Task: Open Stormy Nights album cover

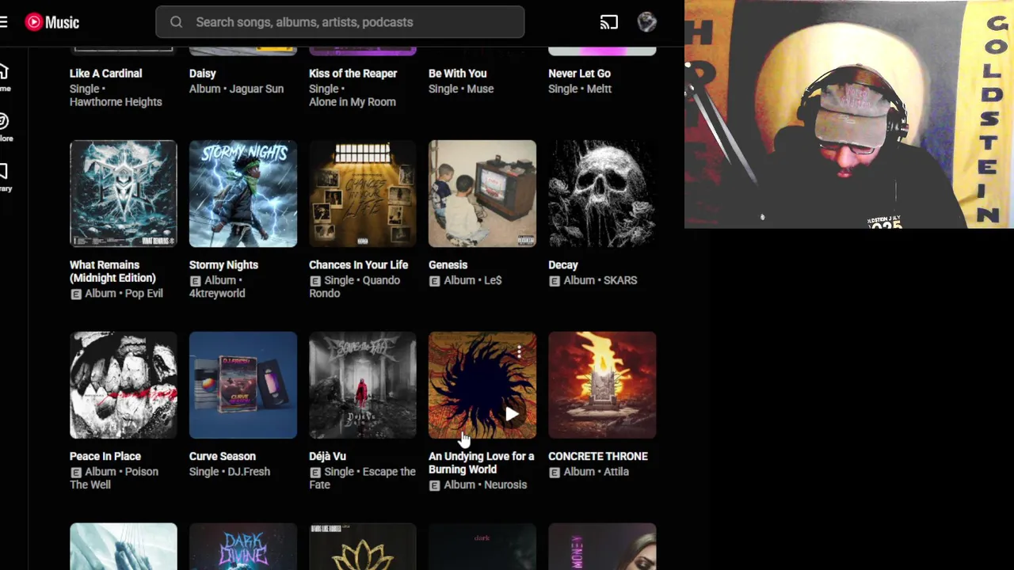Action: click(243, 194)
